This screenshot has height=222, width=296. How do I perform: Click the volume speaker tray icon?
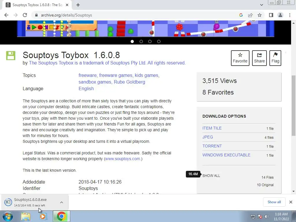click(x=267, y=217)
